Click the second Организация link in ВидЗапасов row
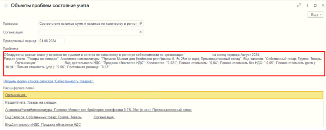The height and width of the screenshot is (130, 326). (x=104, y=117)
